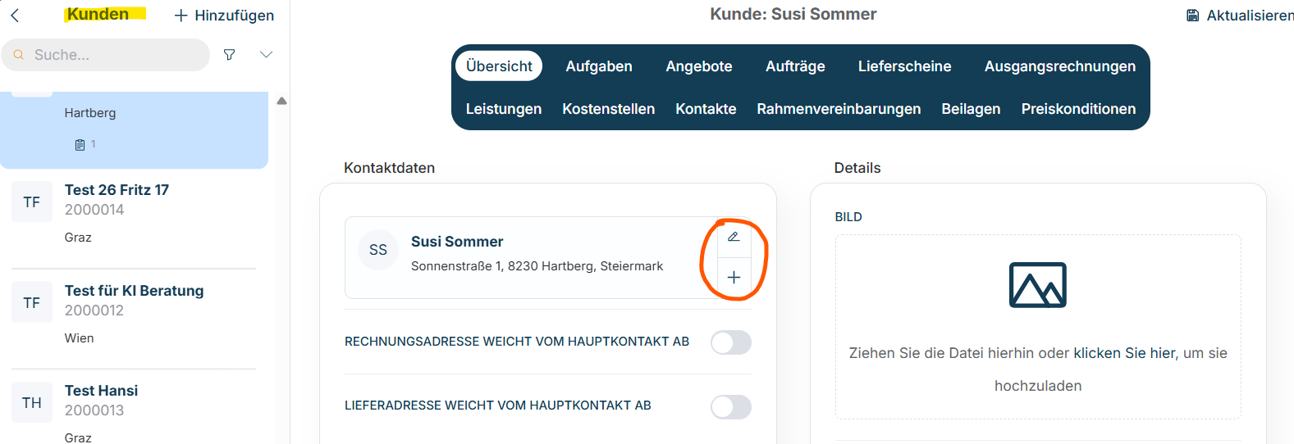
Task: Click the image placeholder upload icon
Action: point(1037,285)
